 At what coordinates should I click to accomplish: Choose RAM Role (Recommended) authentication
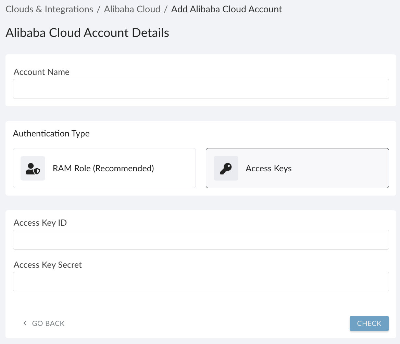pyautogui.click(x=104, y=168)
